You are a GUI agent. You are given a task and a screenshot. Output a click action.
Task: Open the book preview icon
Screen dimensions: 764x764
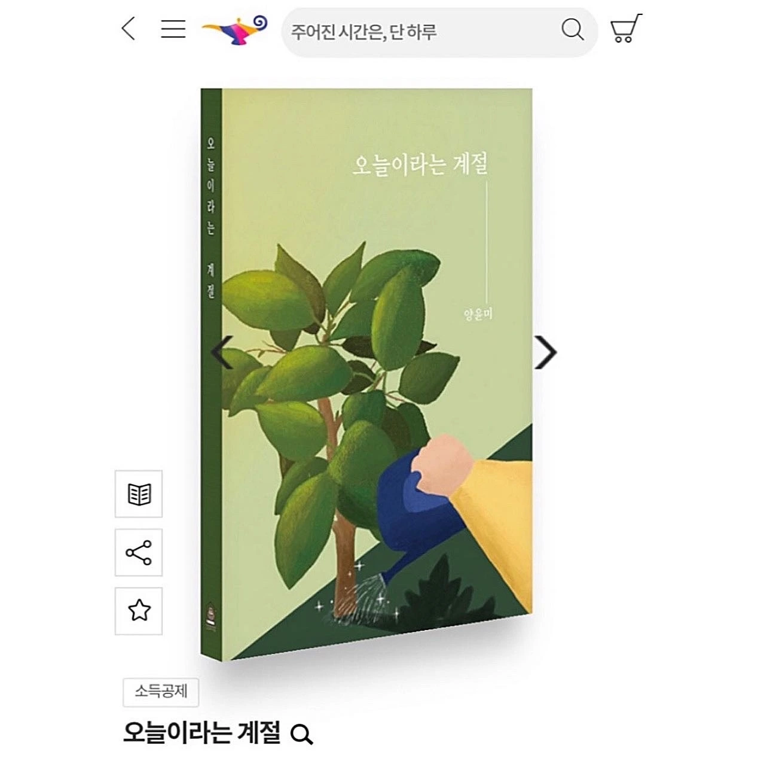(x=139, y=494)
